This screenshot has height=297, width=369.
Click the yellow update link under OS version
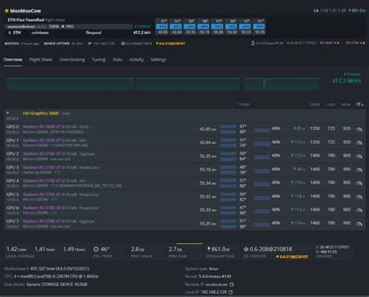[292, 257]
